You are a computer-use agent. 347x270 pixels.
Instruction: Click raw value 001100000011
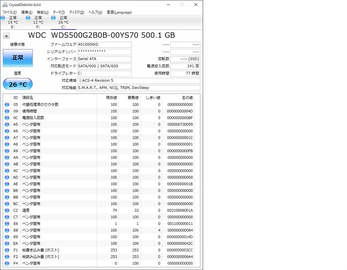pyautogui.click(x=180, y=224)
